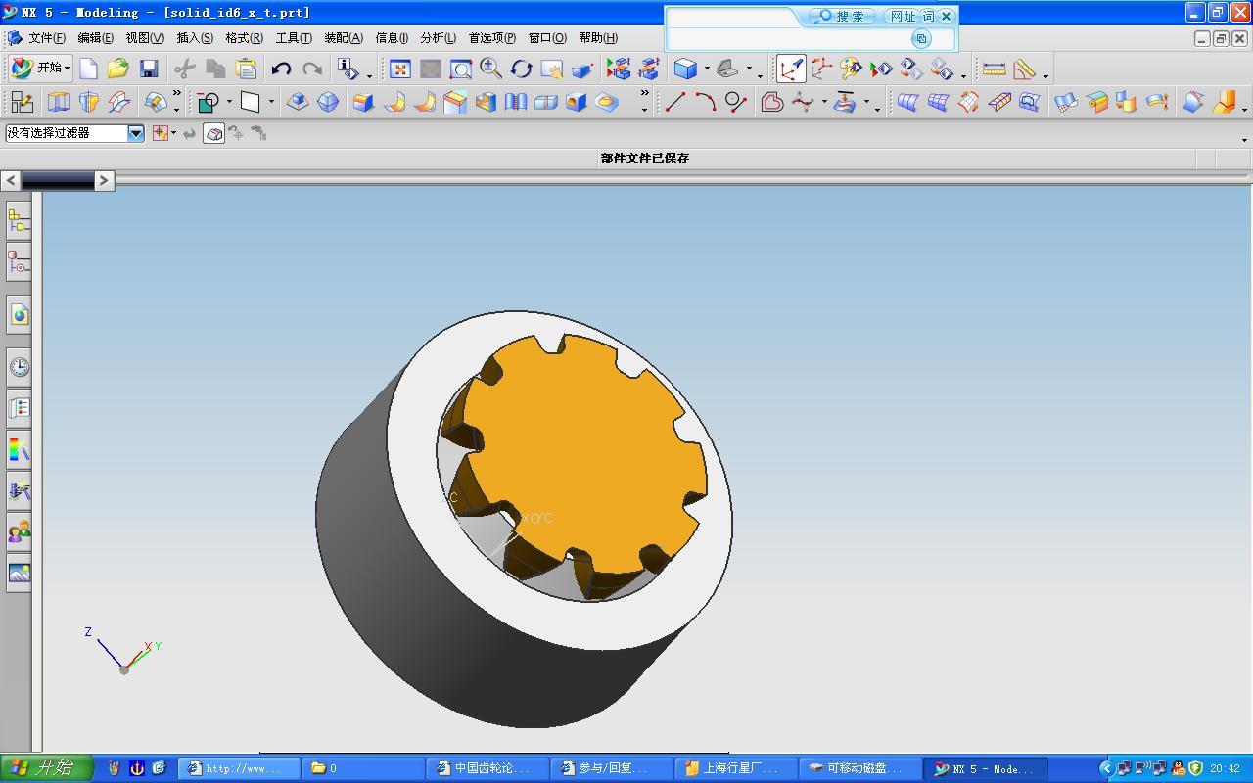Viewport: 1253px width, 783px height.
Task: Select the Arc curve tool
Action: pyautogui.click(x=705, y=102)
